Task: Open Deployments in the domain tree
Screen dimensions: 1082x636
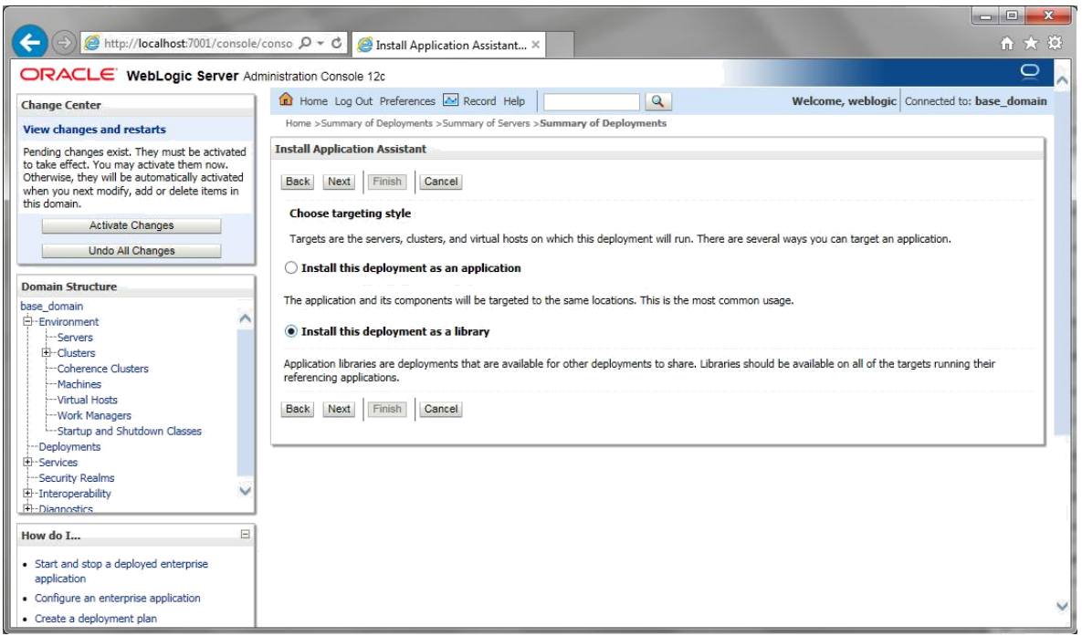Action: [x=69, y=447]
